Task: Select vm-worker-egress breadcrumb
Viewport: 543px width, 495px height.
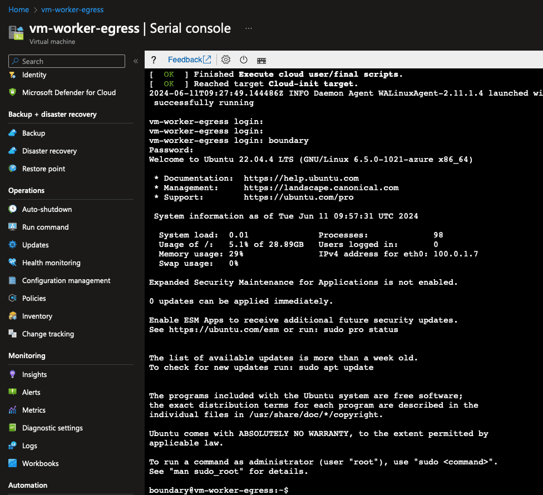Action: (x=72, y=9)
